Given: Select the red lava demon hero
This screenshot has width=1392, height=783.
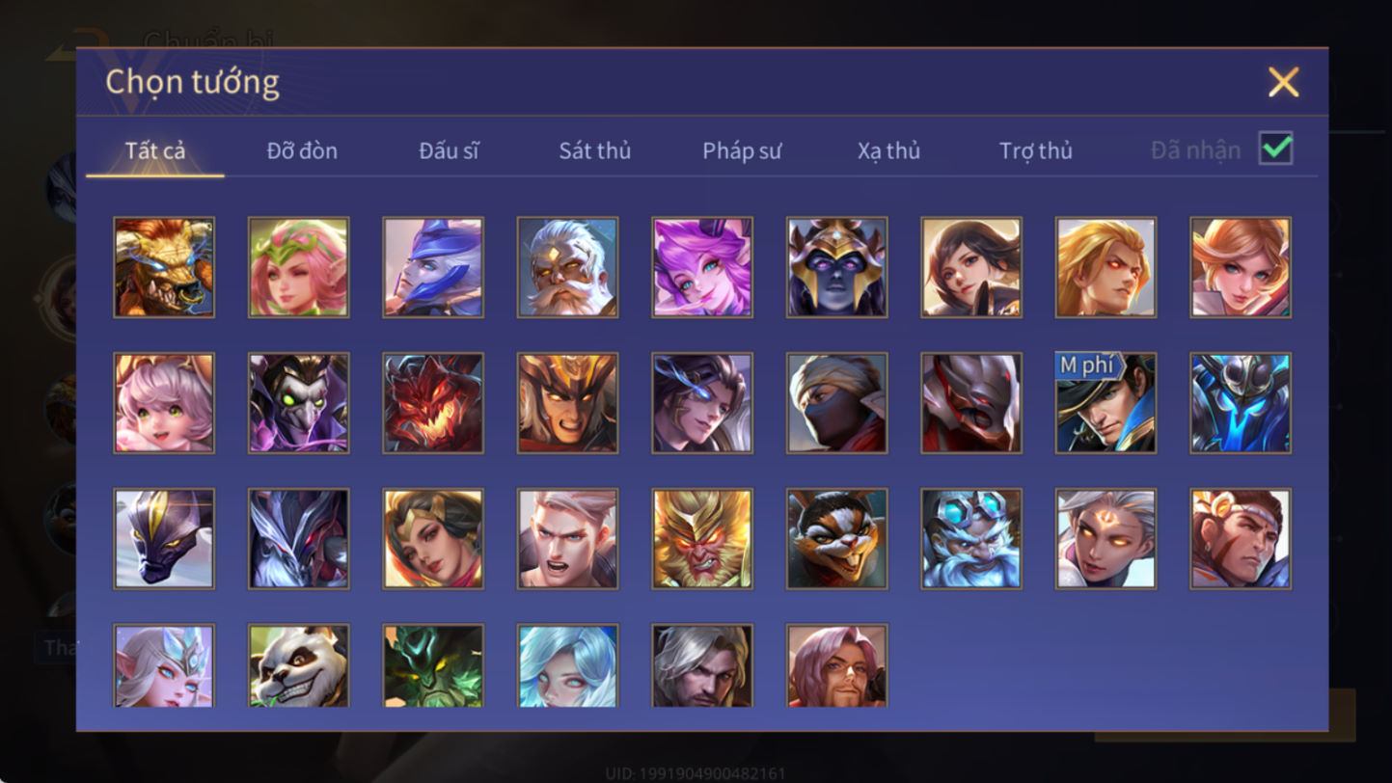Looking at the screenshot, I should click(x=433, y=403).
